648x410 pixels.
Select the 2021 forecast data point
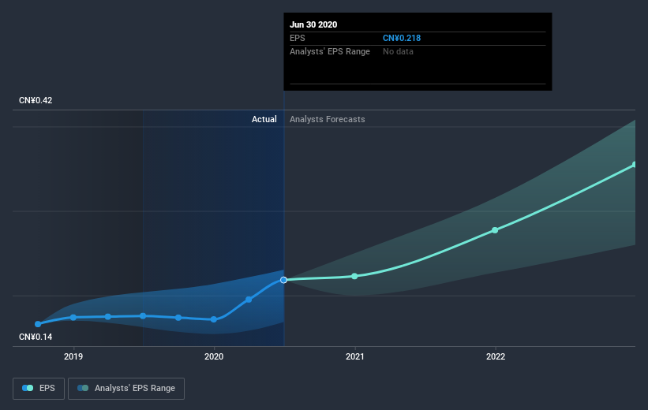354,276
